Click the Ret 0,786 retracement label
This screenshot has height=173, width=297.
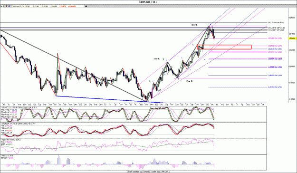pyautogui.click(x=275, y=87)
